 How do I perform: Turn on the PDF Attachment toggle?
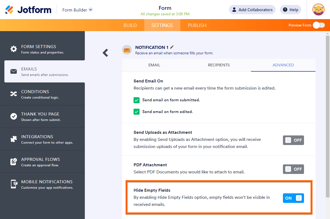pos(293,169)
